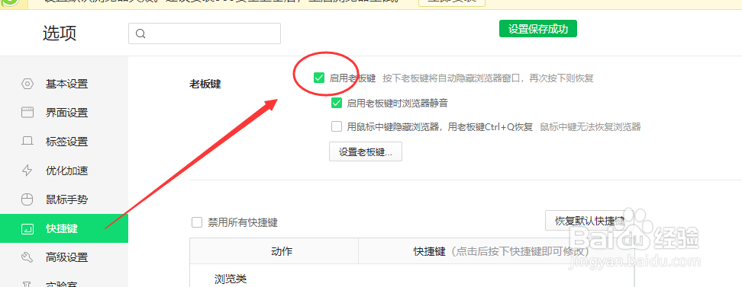Click the 快捷键 column header
This screenshot has height=287, width=742.
click(496, 251)
